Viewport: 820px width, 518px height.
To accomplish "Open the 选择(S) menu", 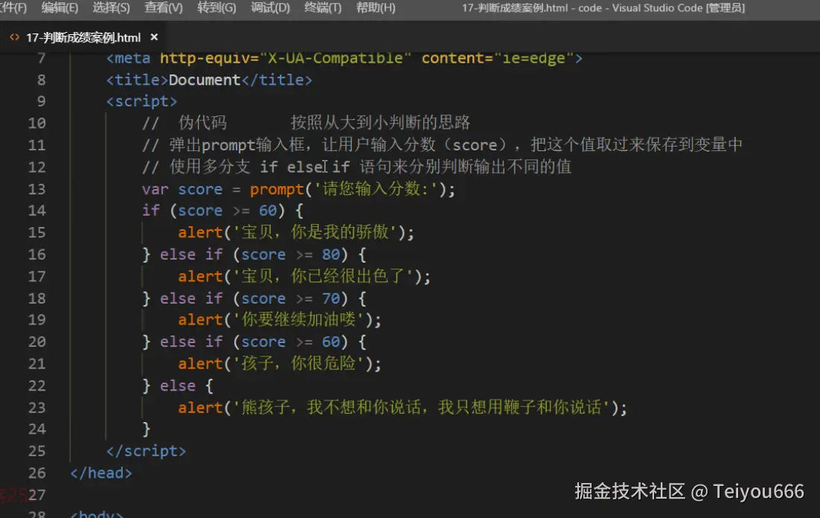I will (x=112, y=8).
